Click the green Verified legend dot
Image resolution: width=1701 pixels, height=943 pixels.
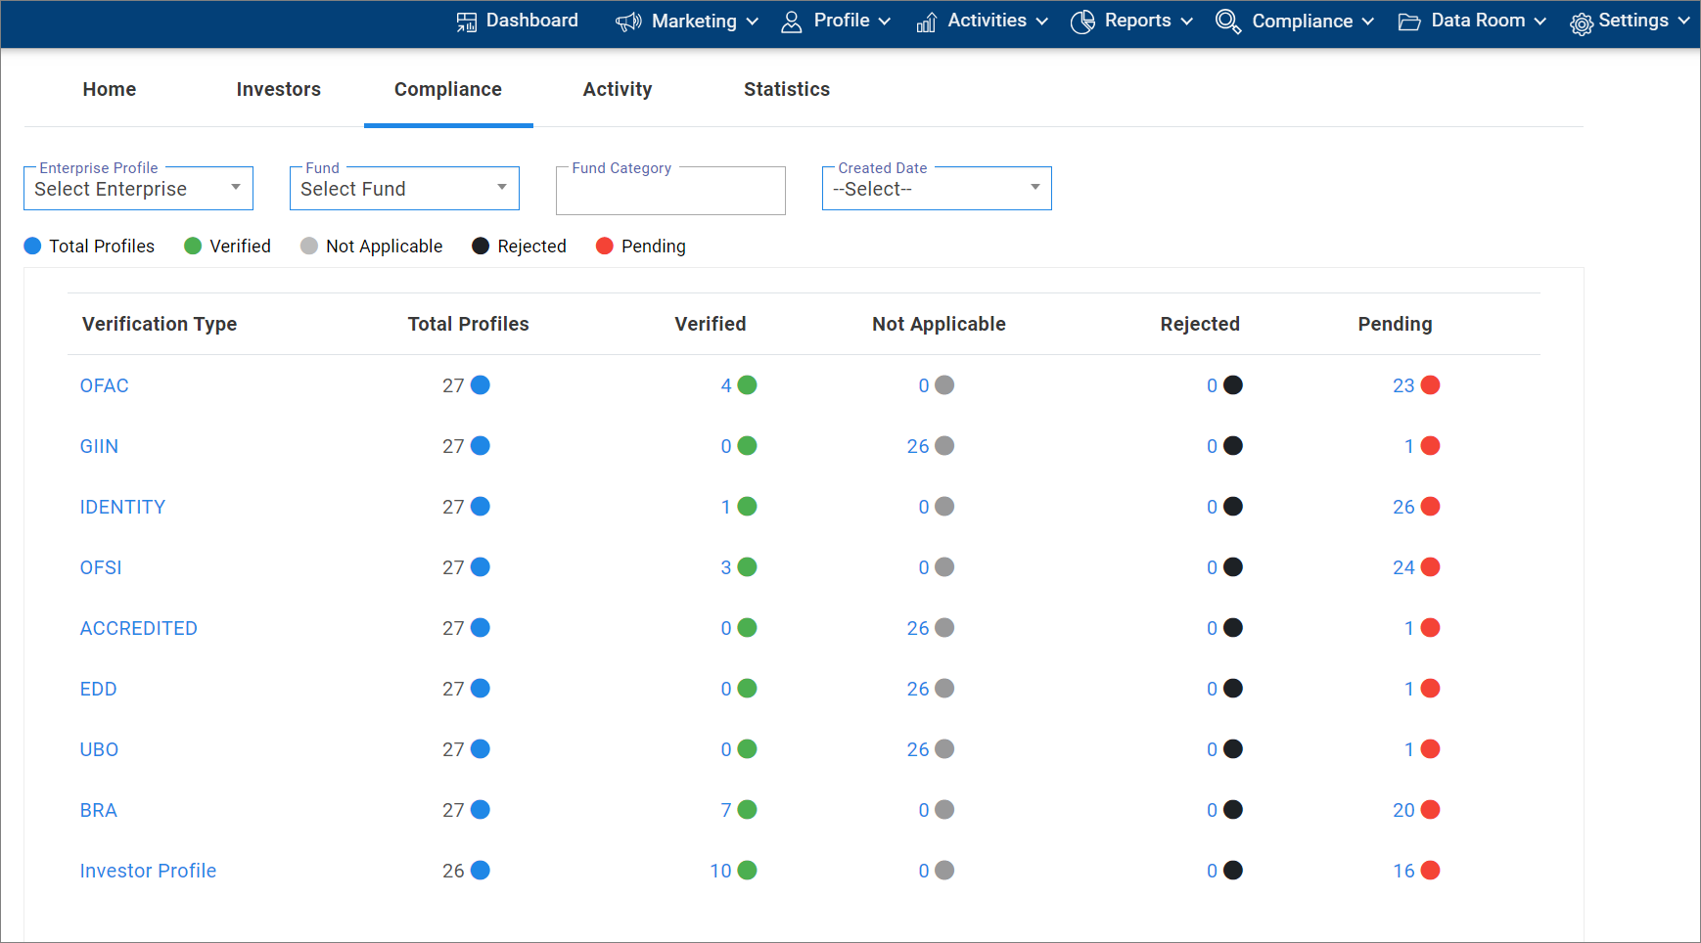coord(193,246)
